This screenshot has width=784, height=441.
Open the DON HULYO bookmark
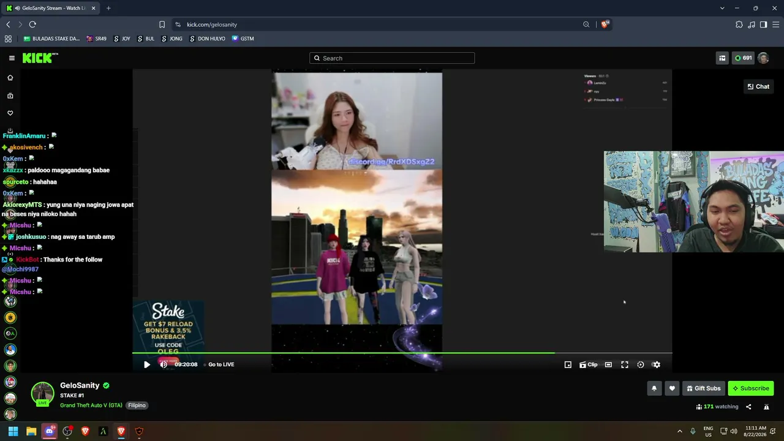click(207, 39)
